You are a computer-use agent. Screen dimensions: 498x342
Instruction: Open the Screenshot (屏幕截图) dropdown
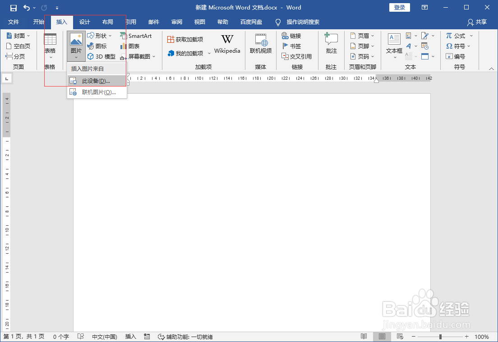pos(154,56)
